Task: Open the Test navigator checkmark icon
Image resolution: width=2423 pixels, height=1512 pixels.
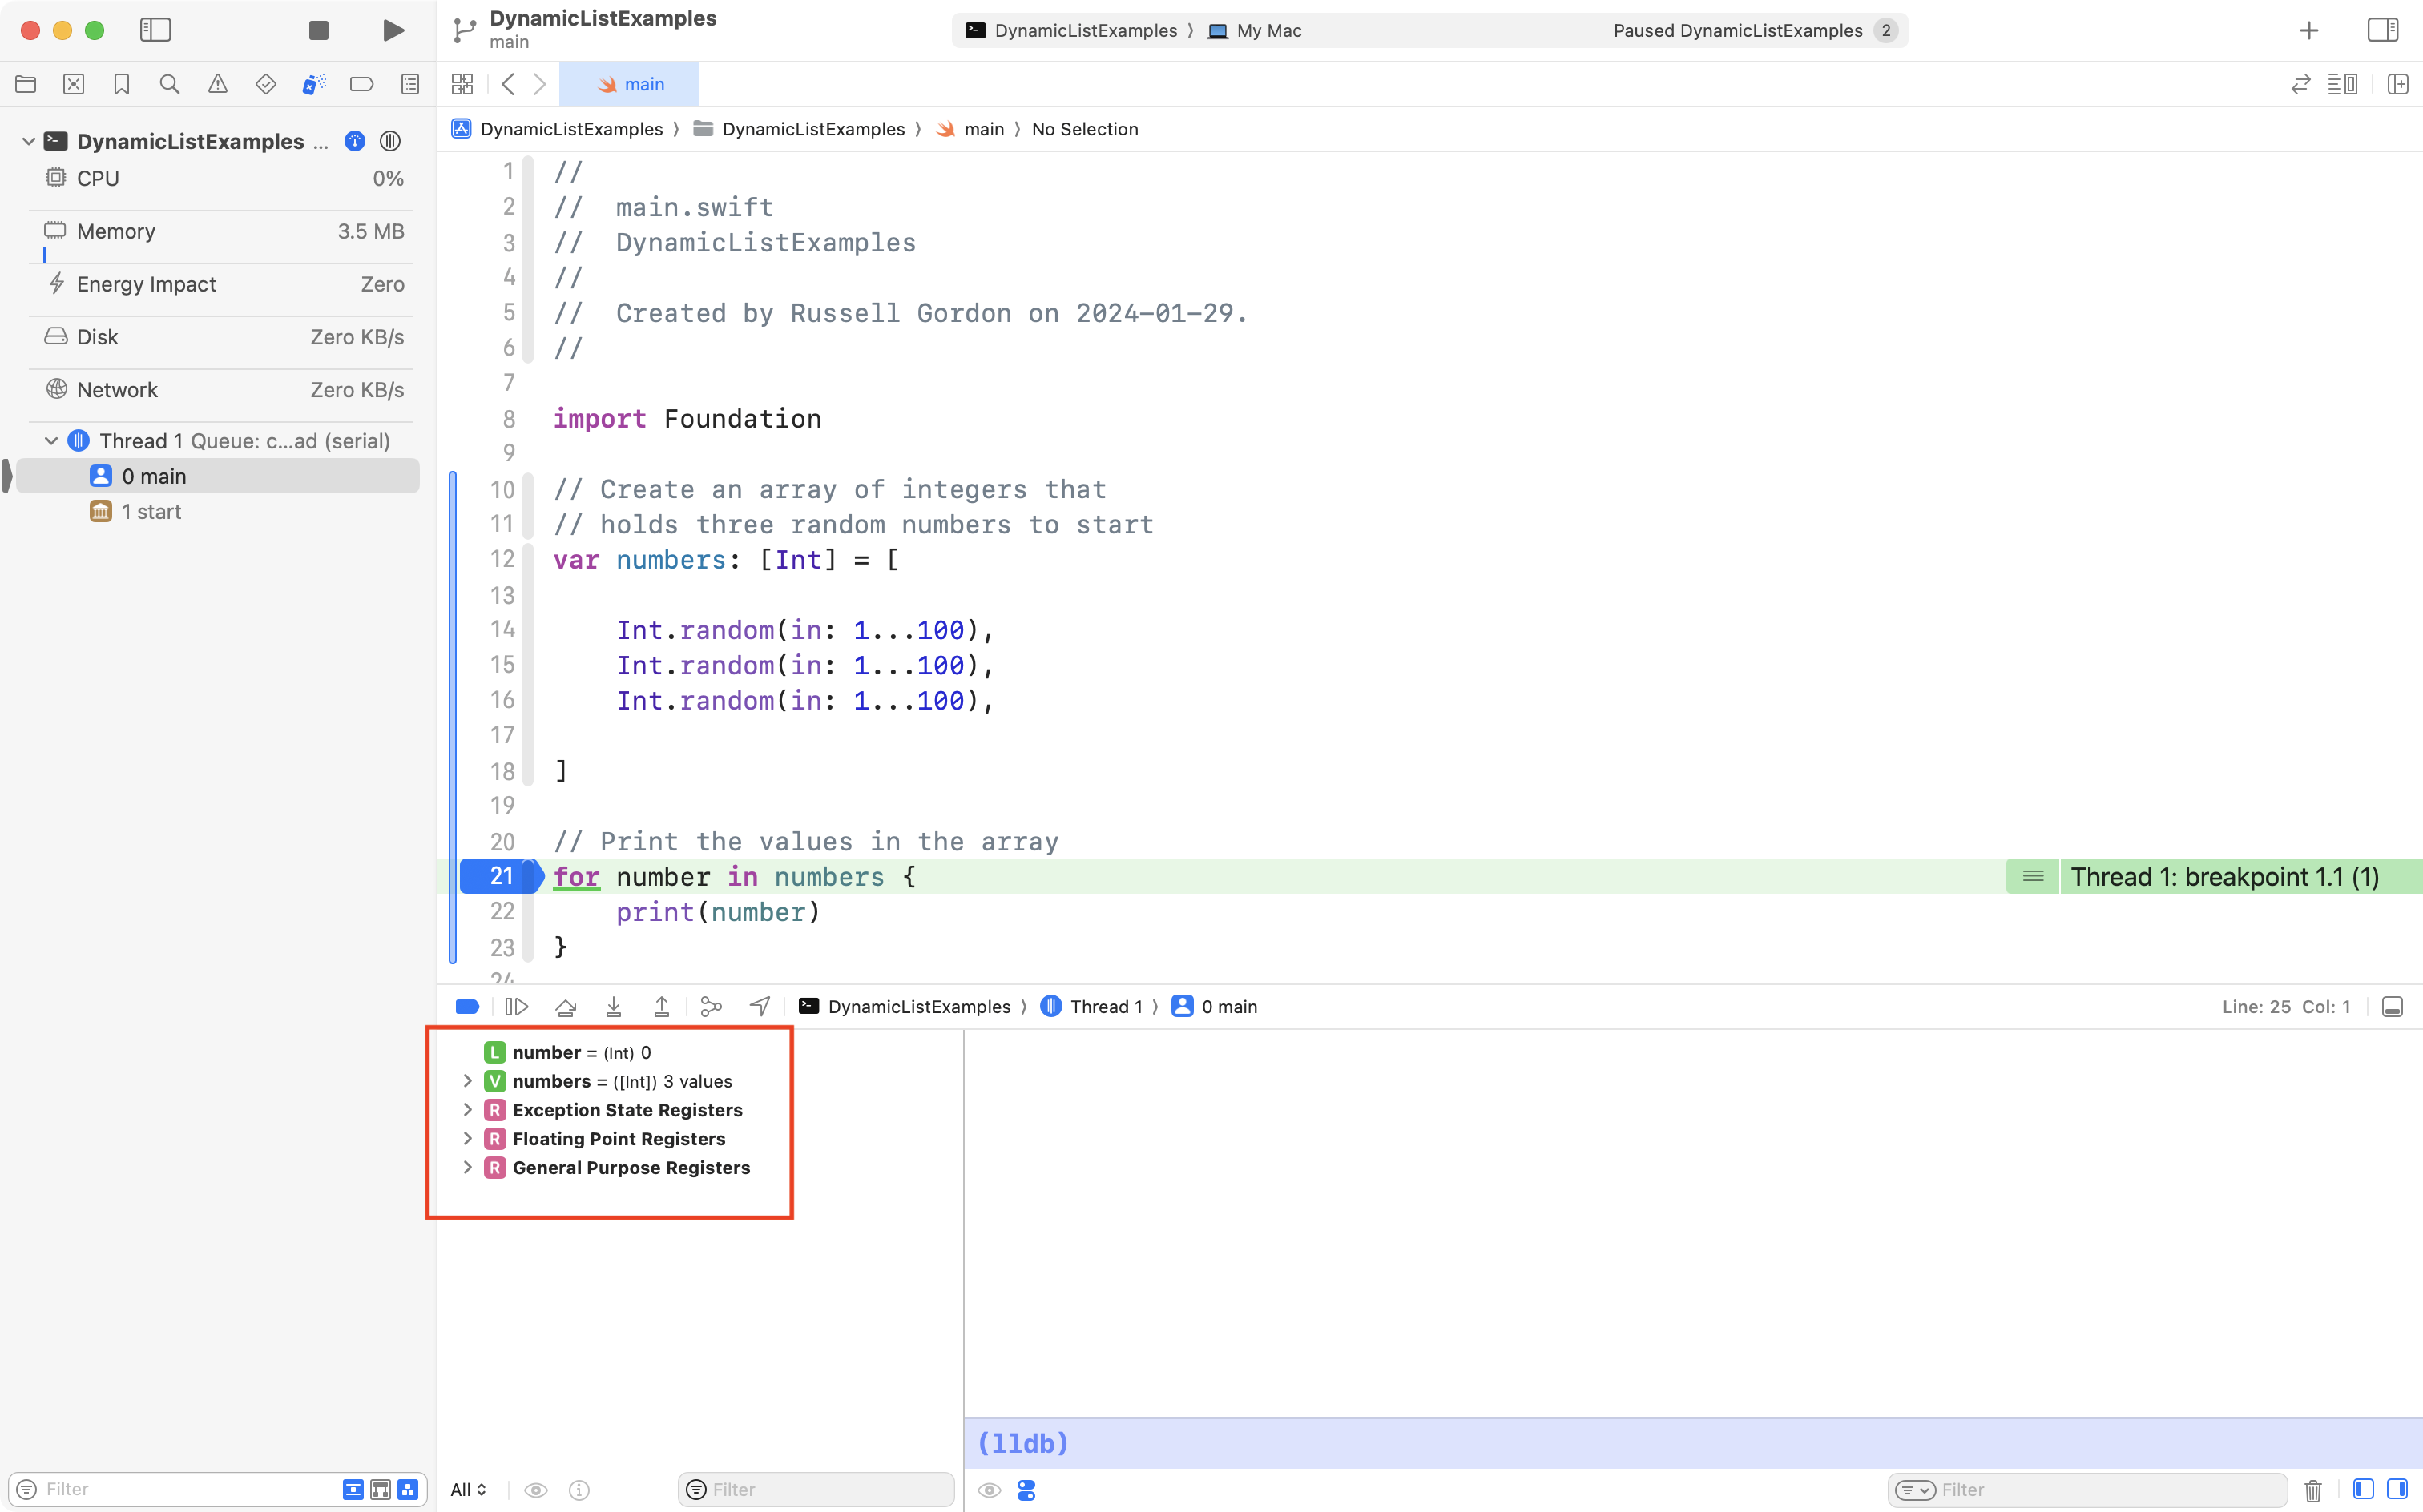Action: tap(266, 84)
